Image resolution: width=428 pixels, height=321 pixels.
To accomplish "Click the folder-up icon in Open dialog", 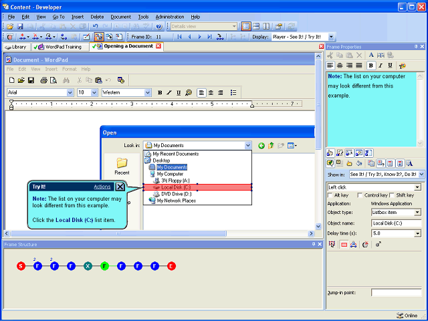I will pos(271,146).
